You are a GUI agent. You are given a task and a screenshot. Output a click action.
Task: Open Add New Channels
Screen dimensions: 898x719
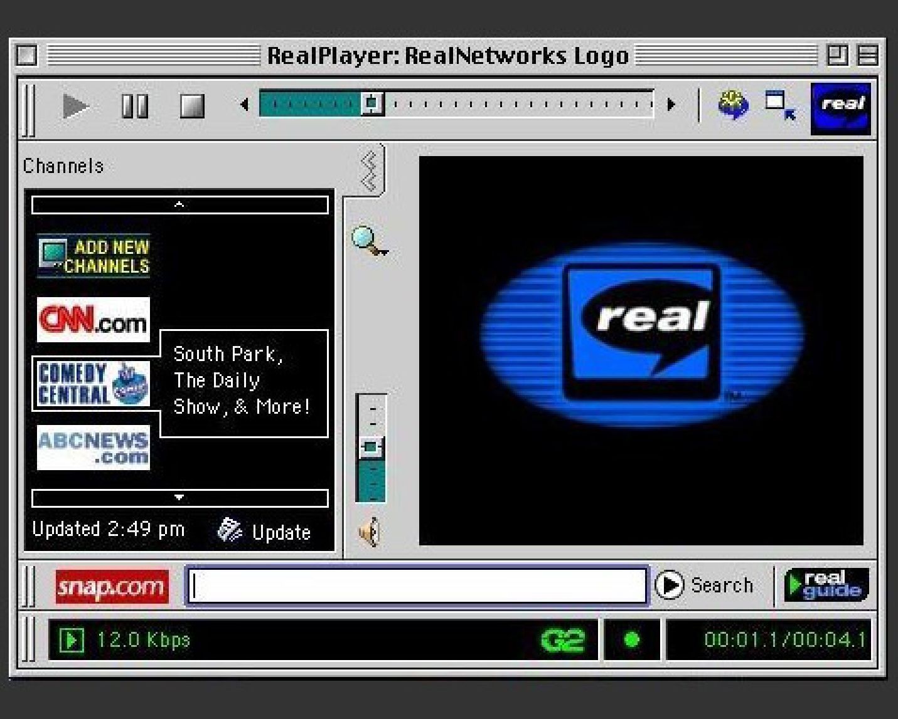click(94, 256)
